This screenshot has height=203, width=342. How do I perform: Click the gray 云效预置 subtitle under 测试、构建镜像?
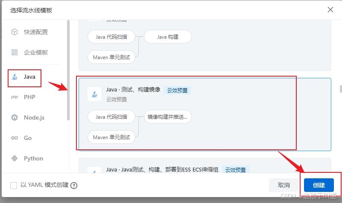pyautogui.click(x=117, y=100)
